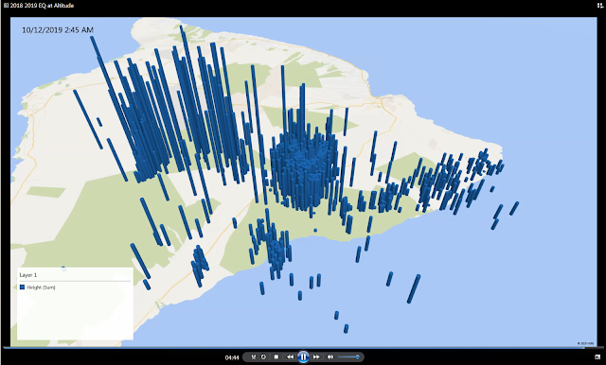Toggle shuffle mode in the player controls
Viewport: 606px width, 365px height.
pyautogui.click(x=254, y=356)
